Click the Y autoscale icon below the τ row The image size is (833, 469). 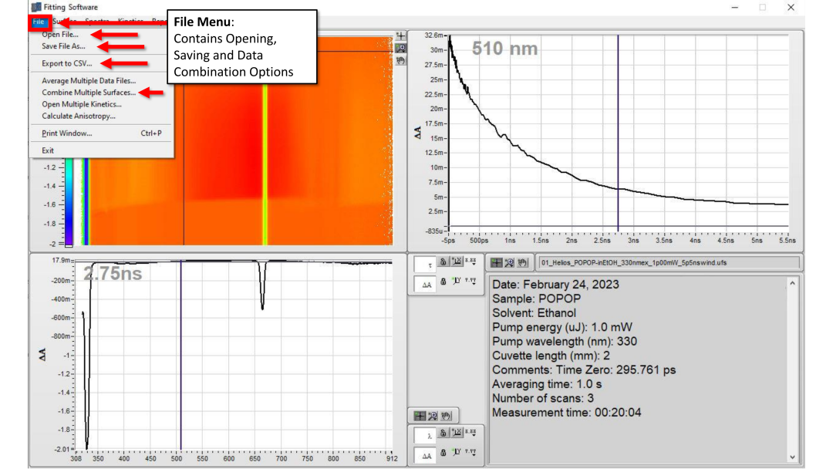click(x=457, y=281)
